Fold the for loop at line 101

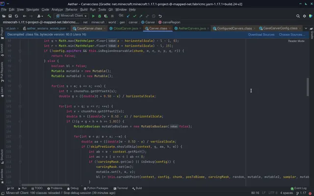click(x=20, y=106)
